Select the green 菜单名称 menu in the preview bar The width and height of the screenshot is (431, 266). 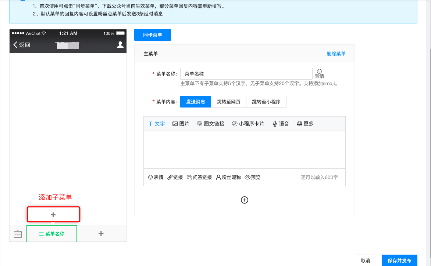click(51, 233)
